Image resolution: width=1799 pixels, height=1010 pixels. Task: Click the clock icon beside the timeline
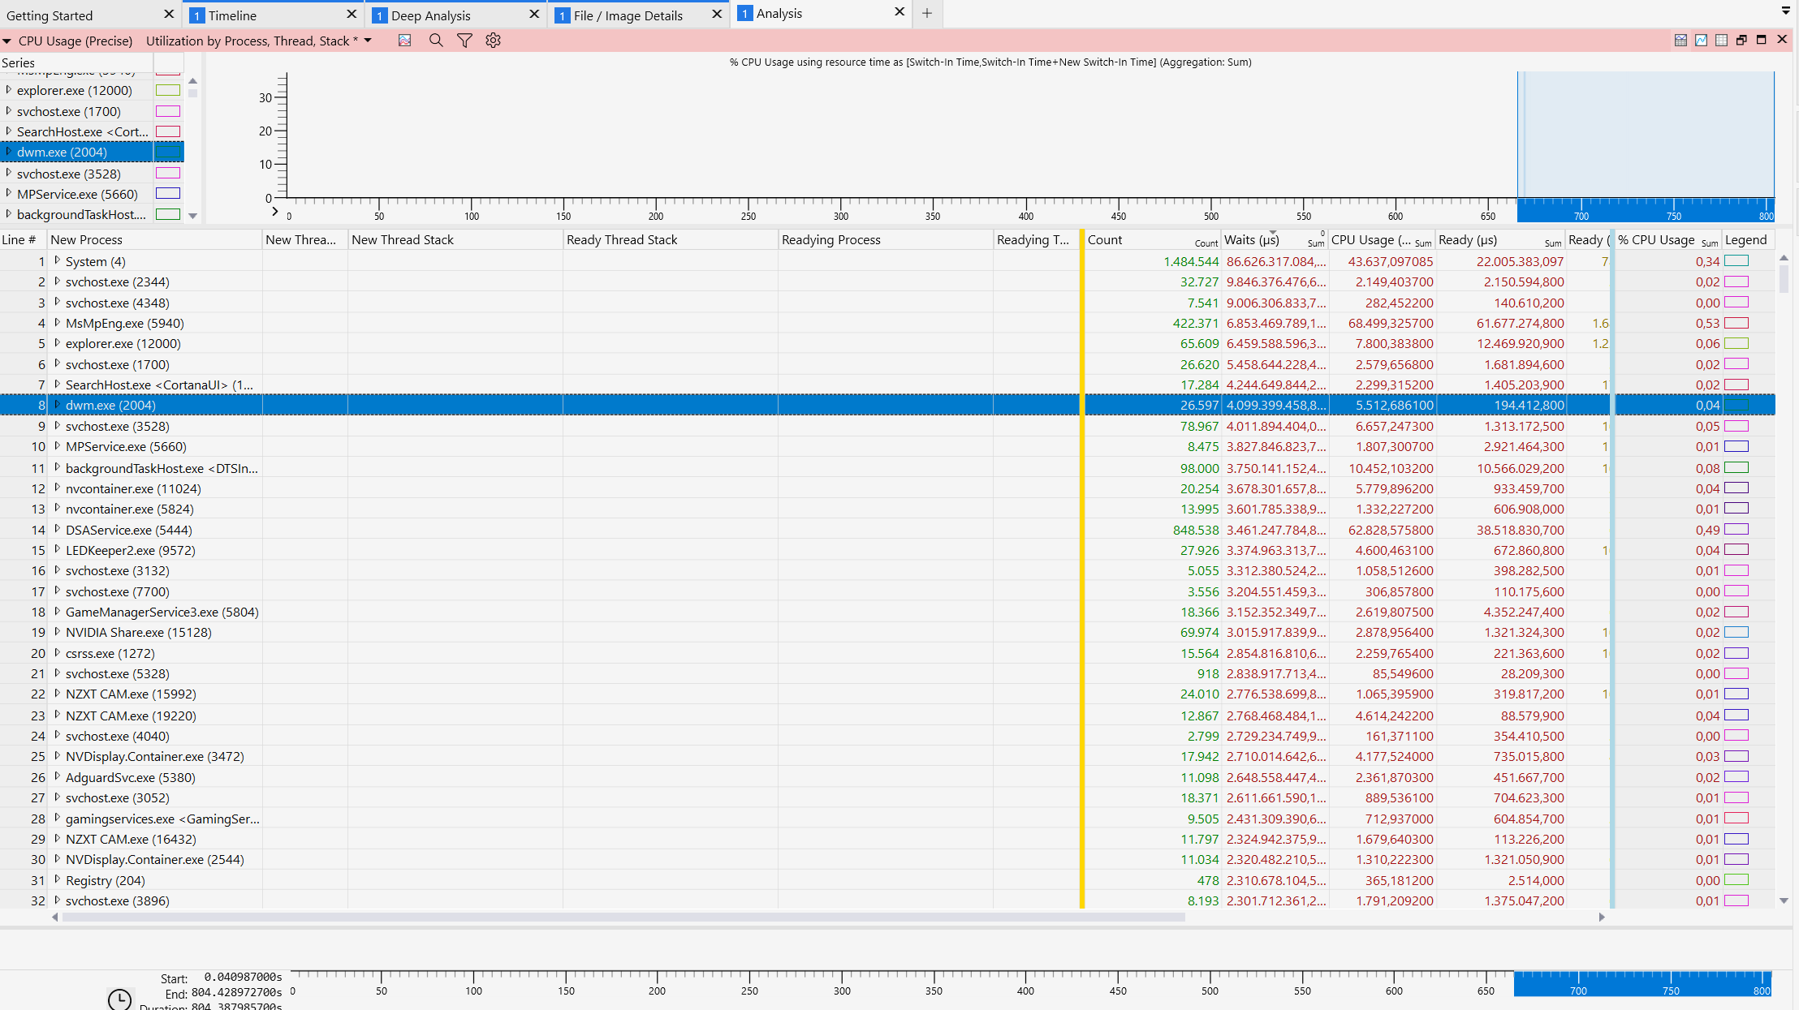coord(119,999)
